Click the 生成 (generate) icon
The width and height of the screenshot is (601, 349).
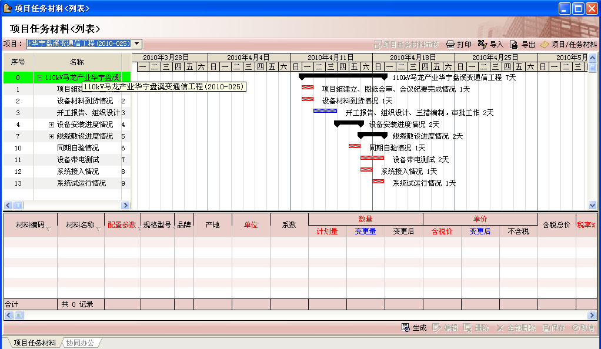pos(405,328)
